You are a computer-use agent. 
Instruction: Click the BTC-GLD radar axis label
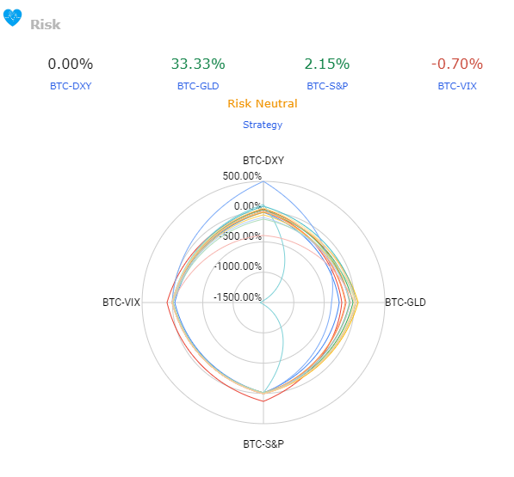(x=406, y=302)
